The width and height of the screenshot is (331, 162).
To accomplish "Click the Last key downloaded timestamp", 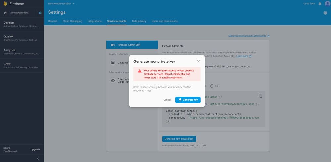I will click(184, 146).
